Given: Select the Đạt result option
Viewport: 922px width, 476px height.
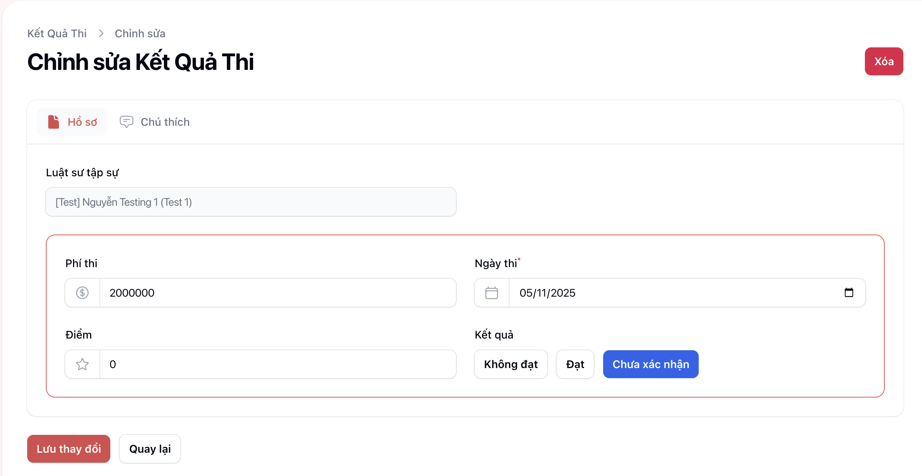Looking at the screenshot, I should click(x=575, y=364).
